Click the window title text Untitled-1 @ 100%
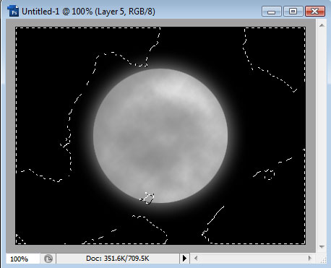 pos(57,12)
